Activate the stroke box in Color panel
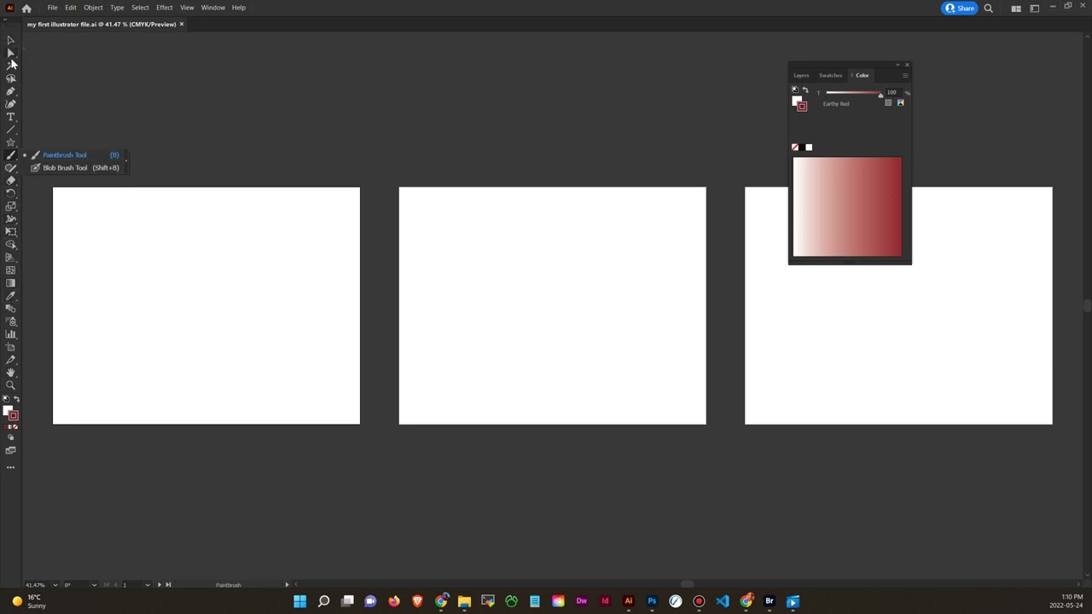This screenshot has height=614, width=1092. [x=802, y=107]
